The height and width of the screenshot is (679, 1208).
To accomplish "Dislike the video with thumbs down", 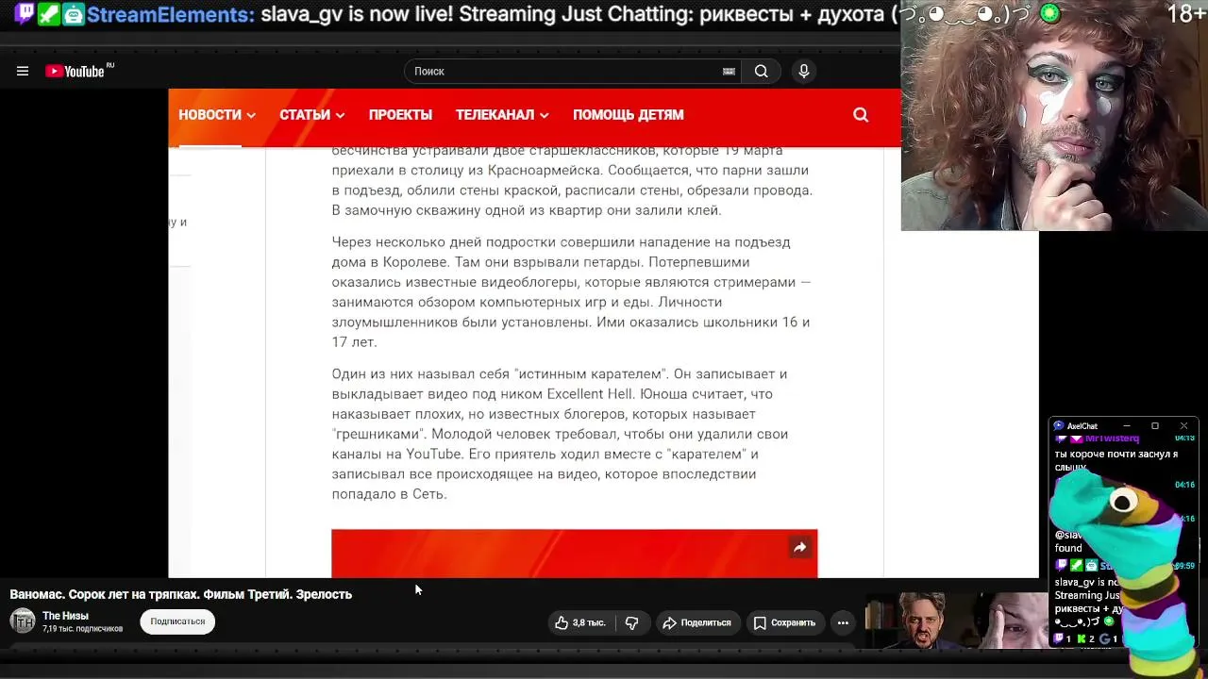I will (632, 622).
